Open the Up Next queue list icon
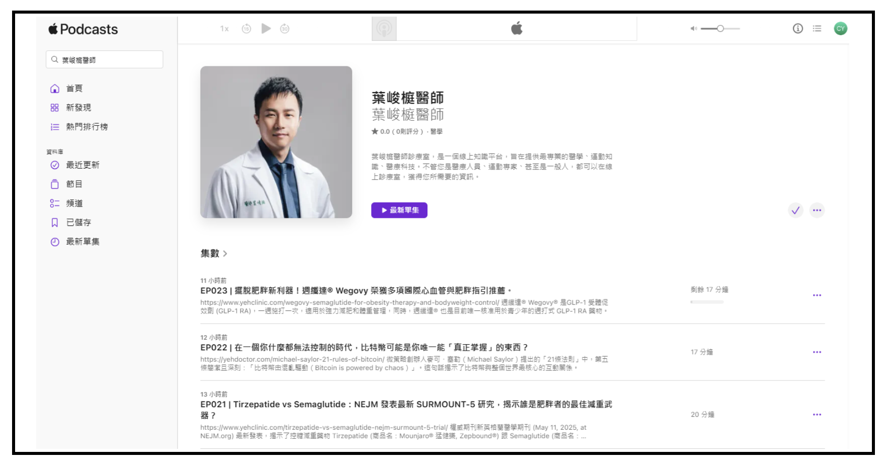 (817, 29)
